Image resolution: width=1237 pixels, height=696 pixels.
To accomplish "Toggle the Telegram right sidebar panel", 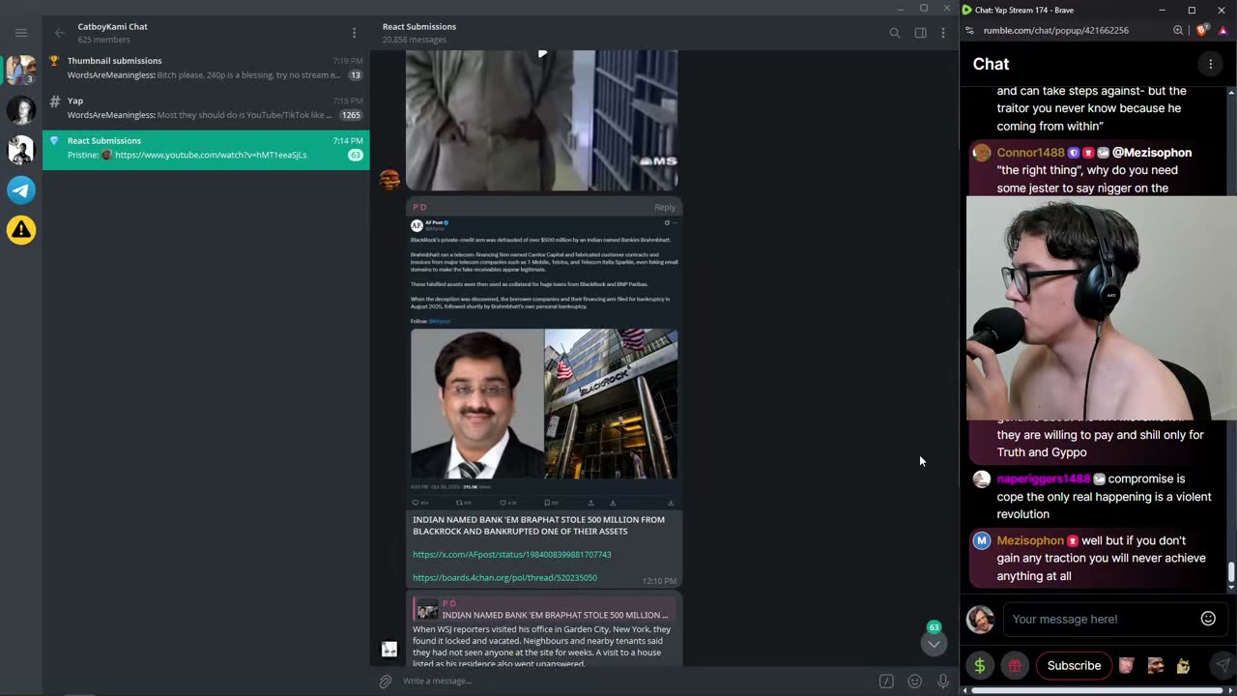I will 920,33.
